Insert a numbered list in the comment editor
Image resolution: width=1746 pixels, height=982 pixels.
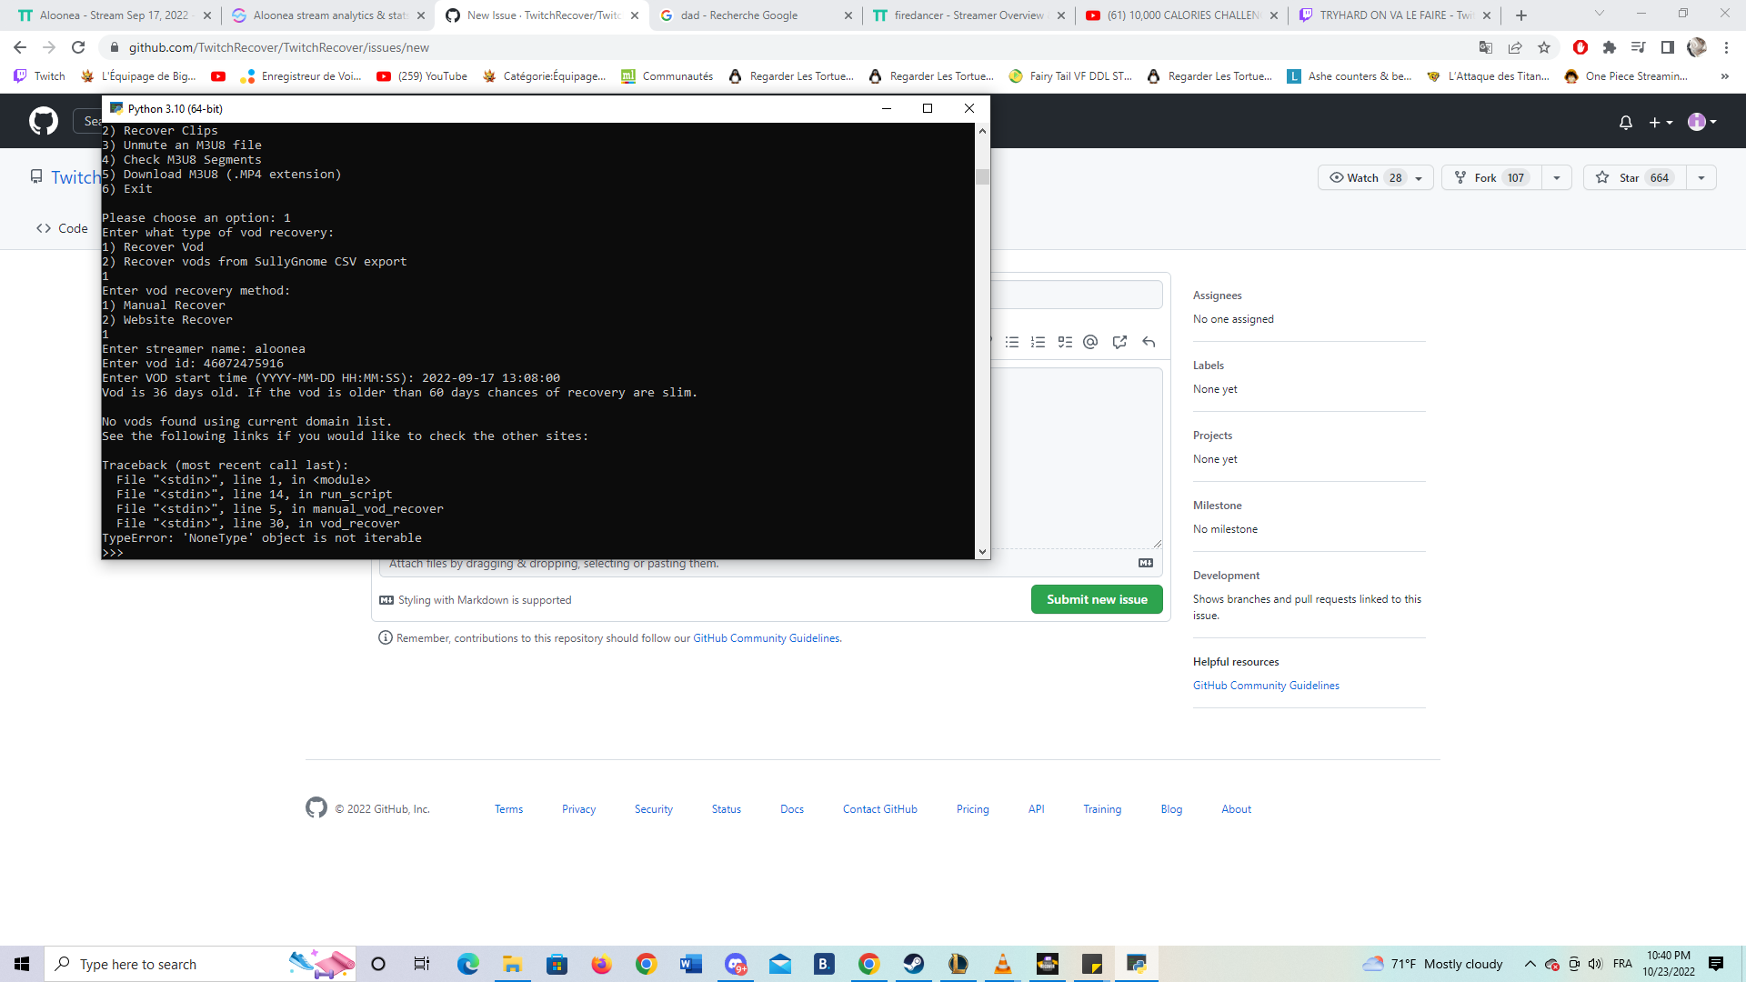[1038, 342]
